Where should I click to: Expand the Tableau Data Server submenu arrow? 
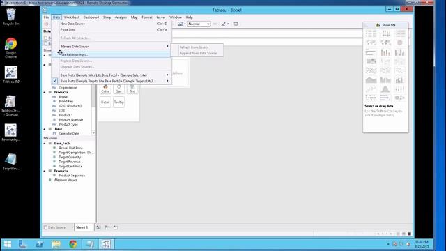[x=167, y=46]
